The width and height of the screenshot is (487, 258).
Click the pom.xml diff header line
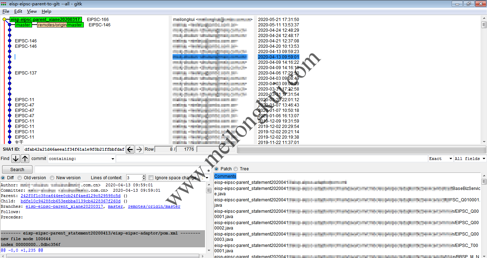[x=103, y=233]
